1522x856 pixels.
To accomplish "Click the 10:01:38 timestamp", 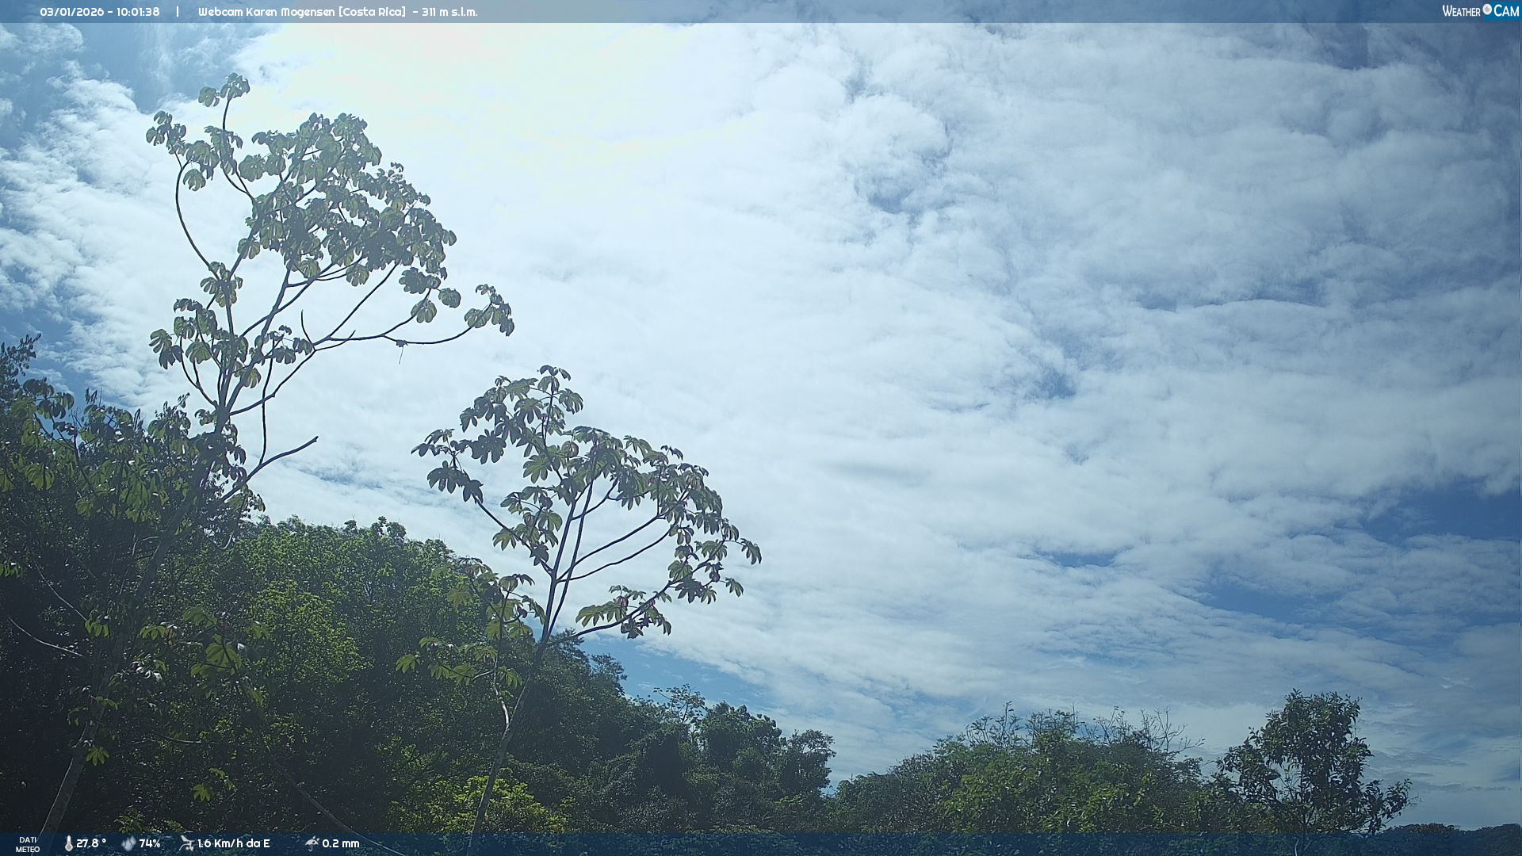I will pyautogui.click(x=138, y=12).
